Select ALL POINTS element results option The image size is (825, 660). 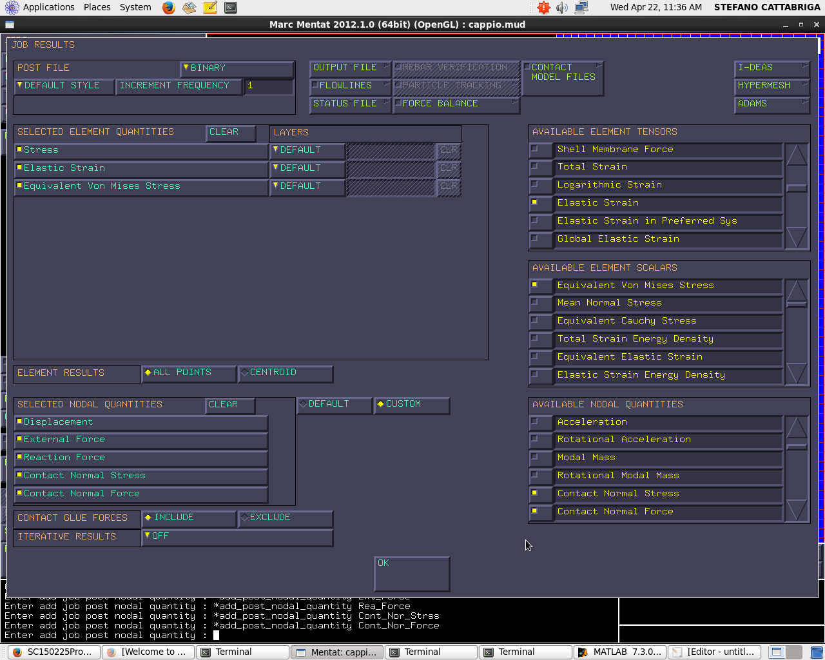(x=189, y=373)
